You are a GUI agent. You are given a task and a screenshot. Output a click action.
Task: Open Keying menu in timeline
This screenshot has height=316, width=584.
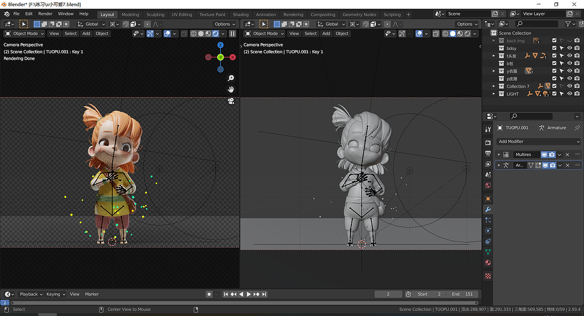pyautogui.click(x=56, y=294)
